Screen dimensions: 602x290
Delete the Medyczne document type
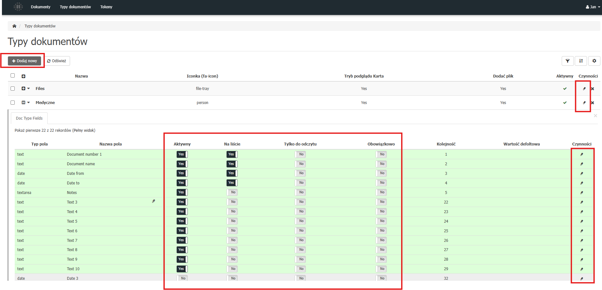coord(592,103)
